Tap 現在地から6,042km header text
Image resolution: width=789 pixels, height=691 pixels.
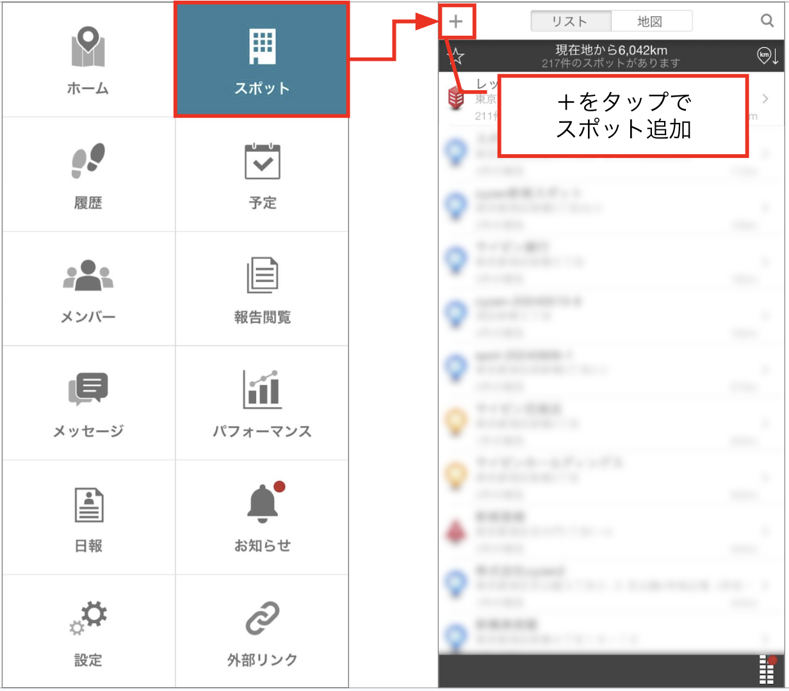(611, 50)
